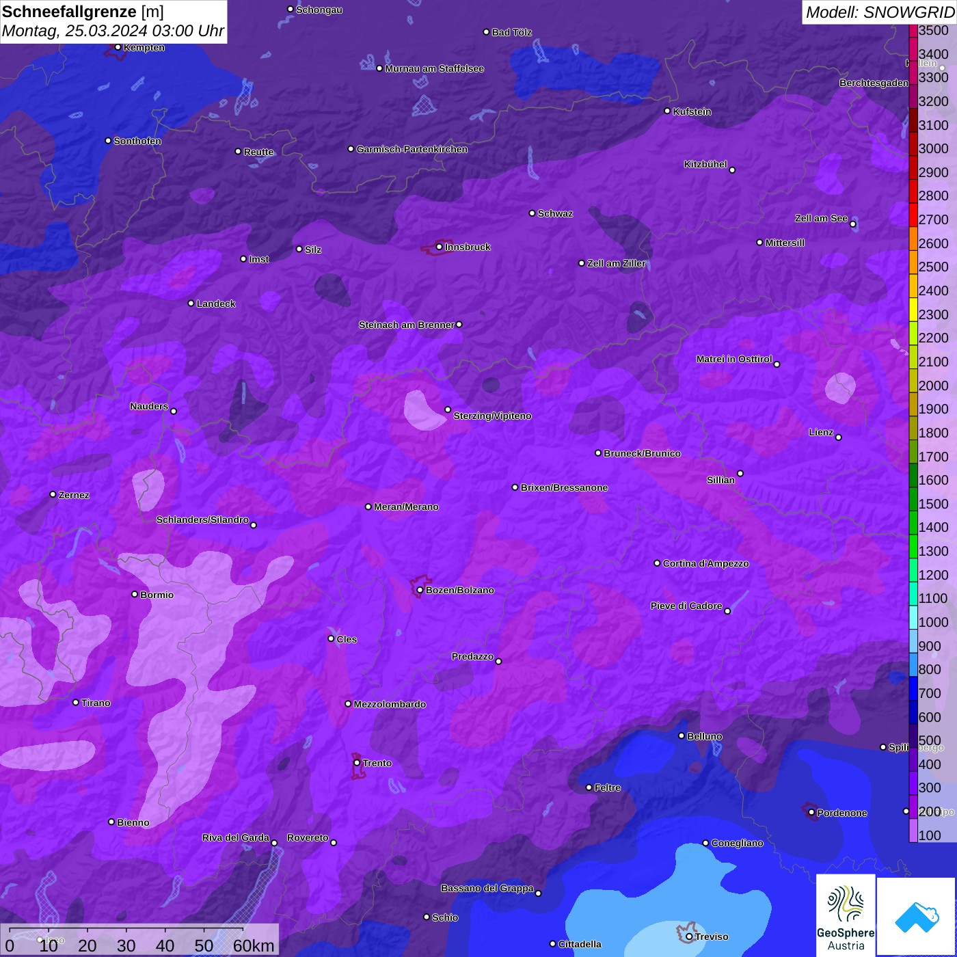
Task: Click the "Garmisch-Partenkirchen" label
Action: click(x=412, y=149)
